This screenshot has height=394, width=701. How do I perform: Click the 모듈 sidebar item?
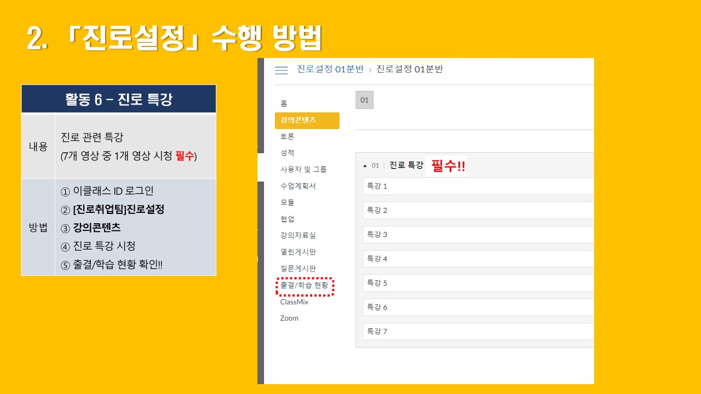pyautogui.click(x=287, y=202)
